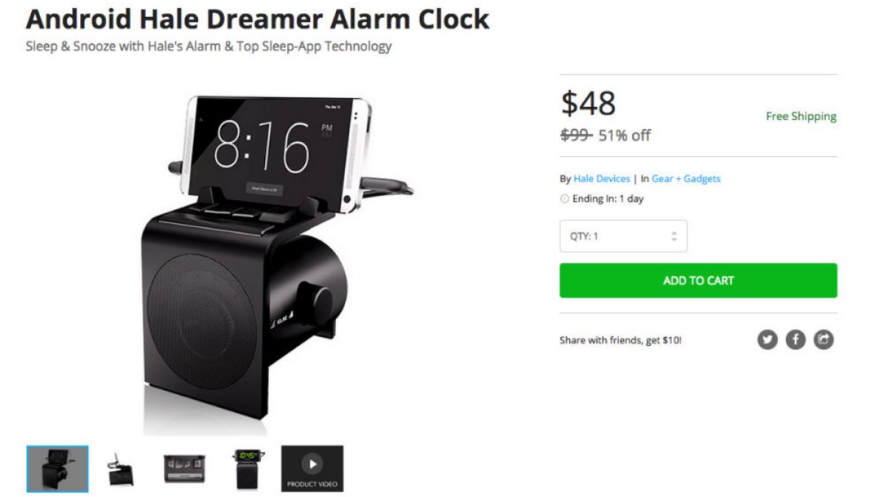Click the Share with friends, get $10 text
884x497 pixels.
(621, 340)
